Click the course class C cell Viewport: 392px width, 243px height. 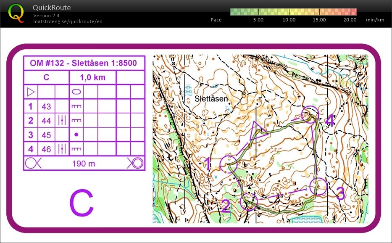(46, 77)
